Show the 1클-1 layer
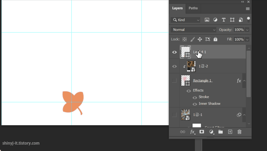267x151 pixels. pos(174,115)
